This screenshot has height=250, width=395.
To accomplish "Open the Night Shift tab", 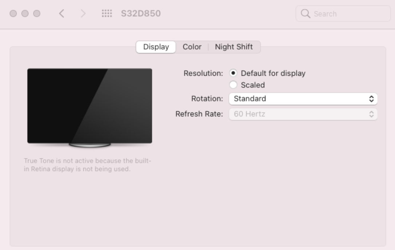I will click(234, 47).
